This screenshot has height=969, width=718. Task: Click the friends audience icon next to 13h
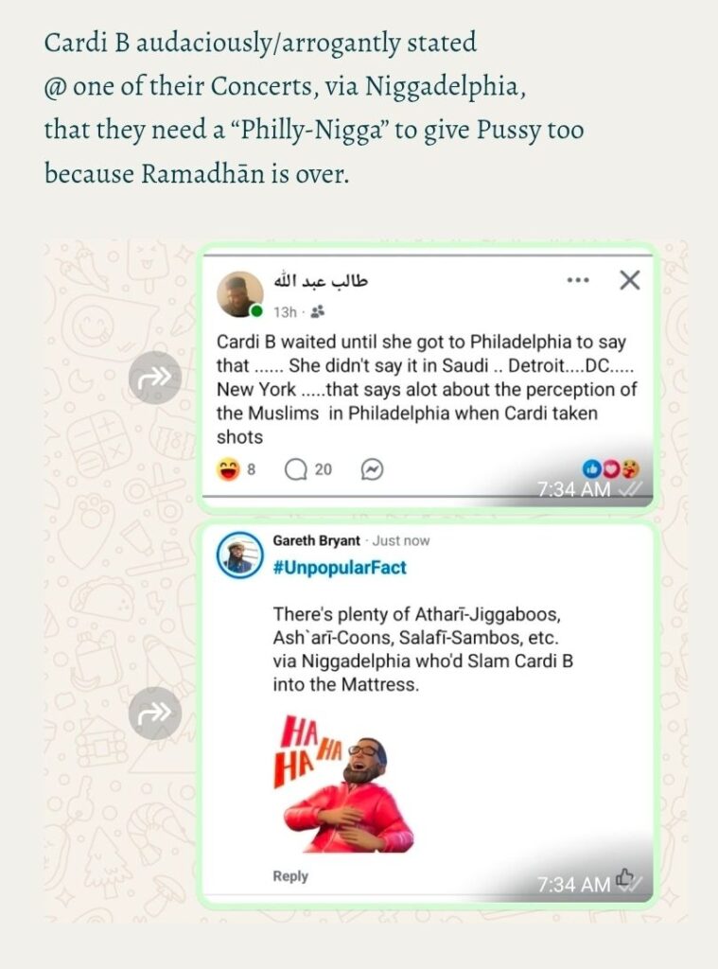tap(318, 312)
